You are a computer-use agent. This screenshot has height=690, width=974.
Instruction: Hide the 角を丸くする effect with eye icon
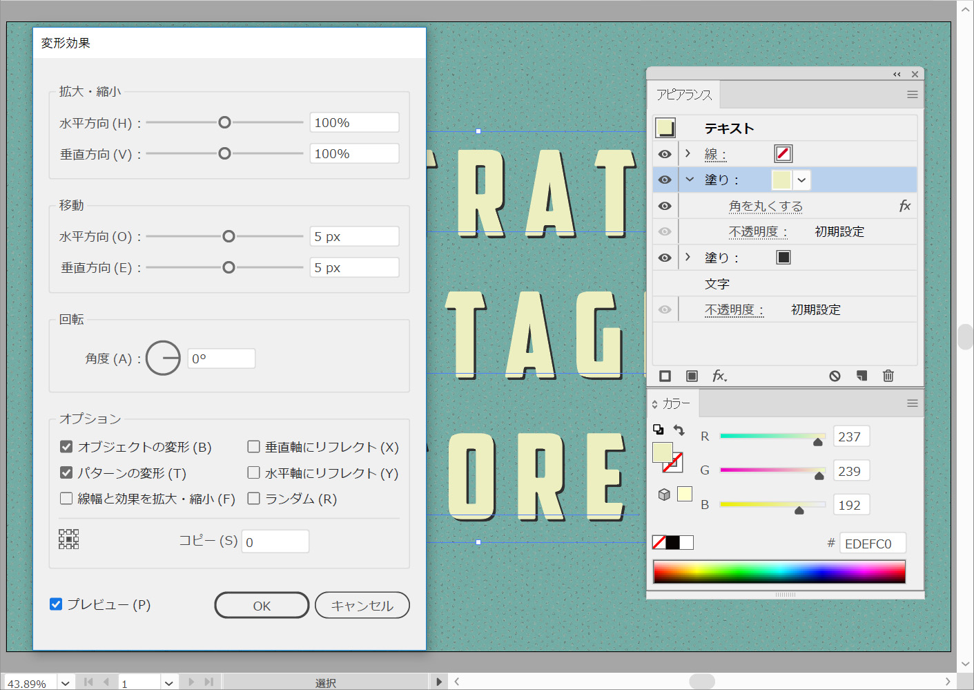pos(665,206)
